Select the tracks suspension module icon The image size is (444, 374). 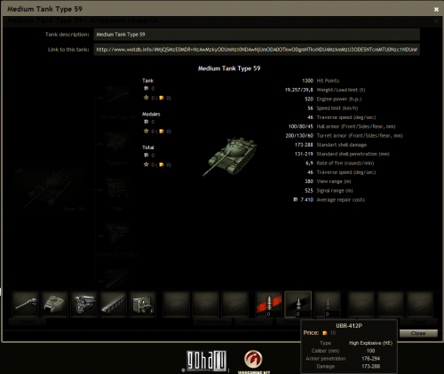(114, 304)
